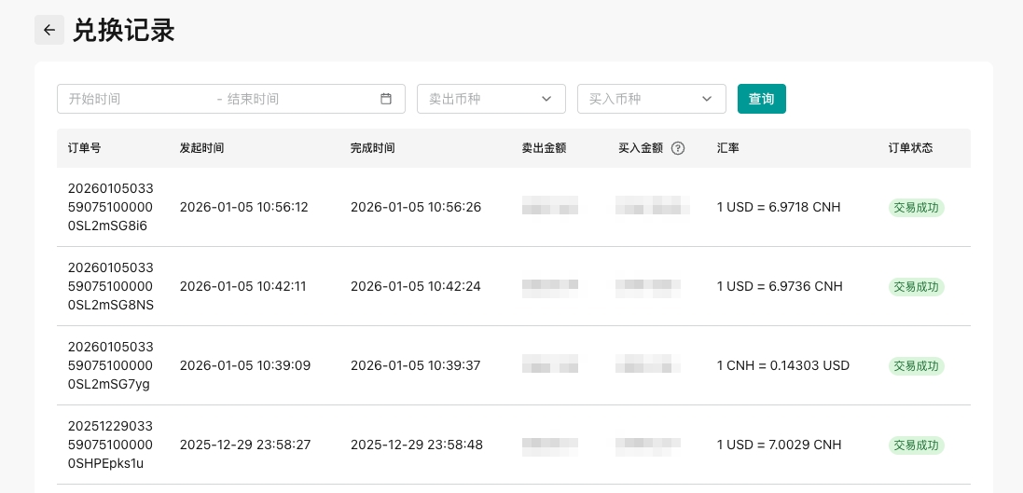Select order number ending in SL2mSG8i6

click(x=110, y=207)
